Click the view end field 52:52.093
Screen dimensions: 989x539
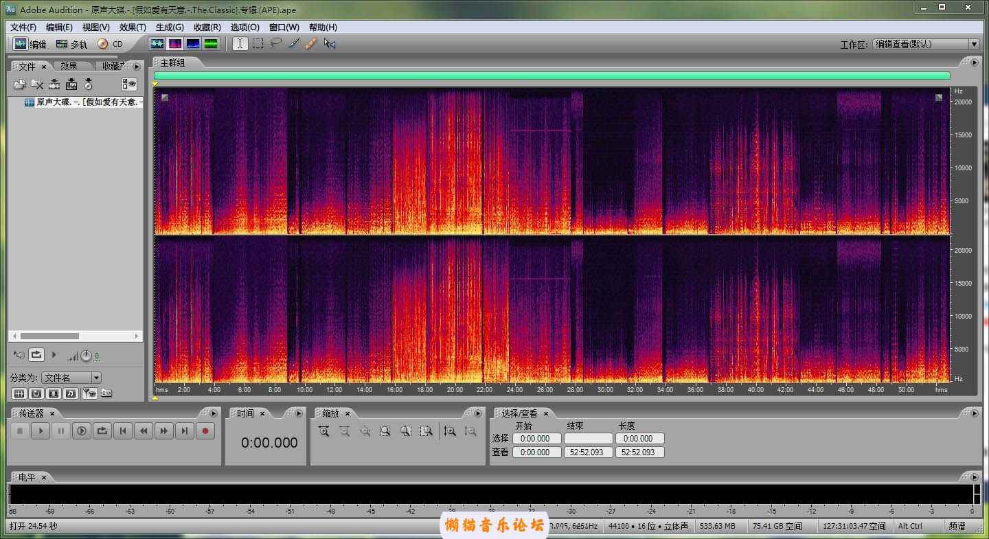pos(588,452)
